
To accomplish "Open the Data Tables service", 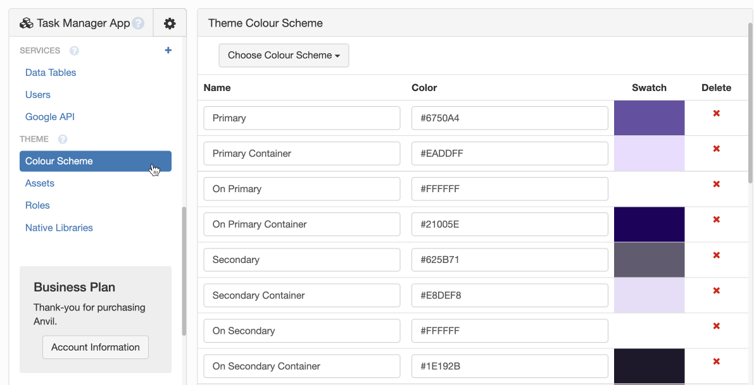I will click(51, 72).
